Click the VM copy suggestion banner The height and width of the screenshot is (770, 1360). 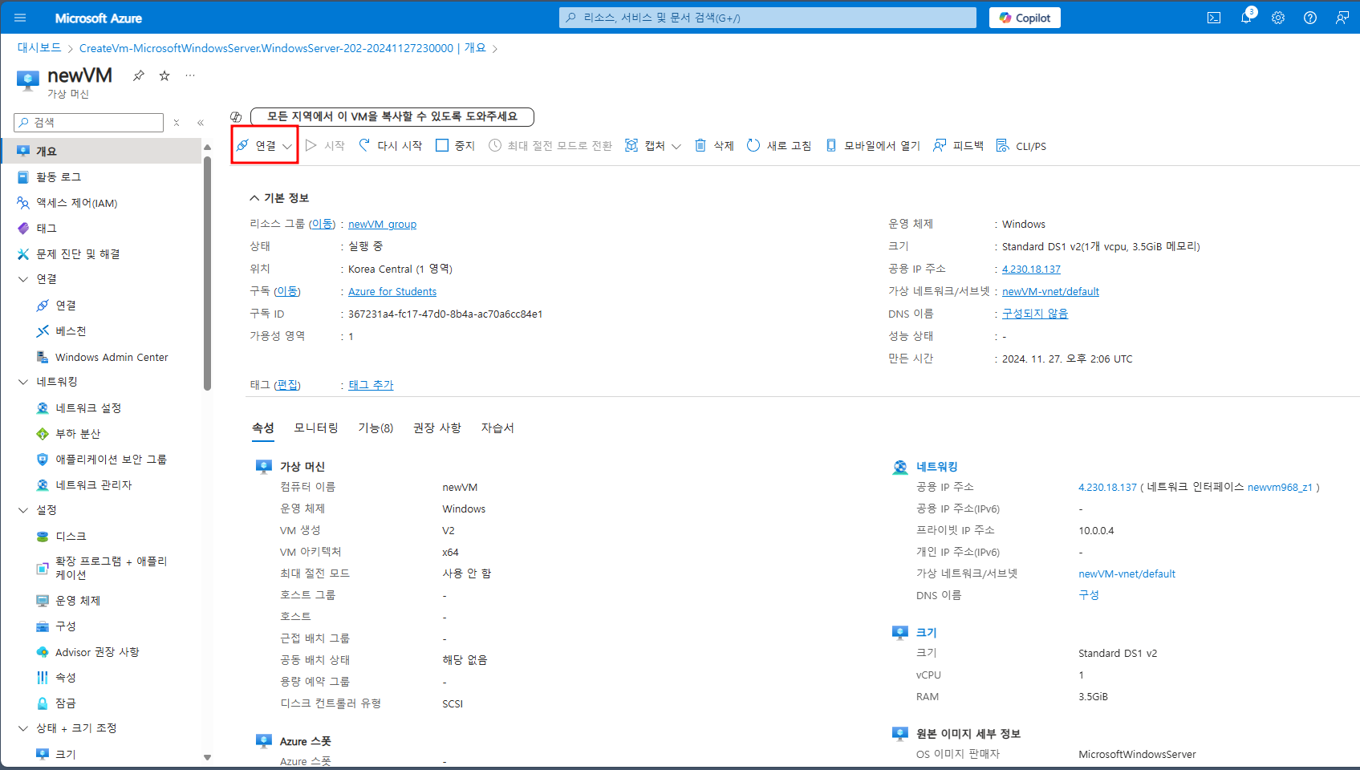pos(392,116)
